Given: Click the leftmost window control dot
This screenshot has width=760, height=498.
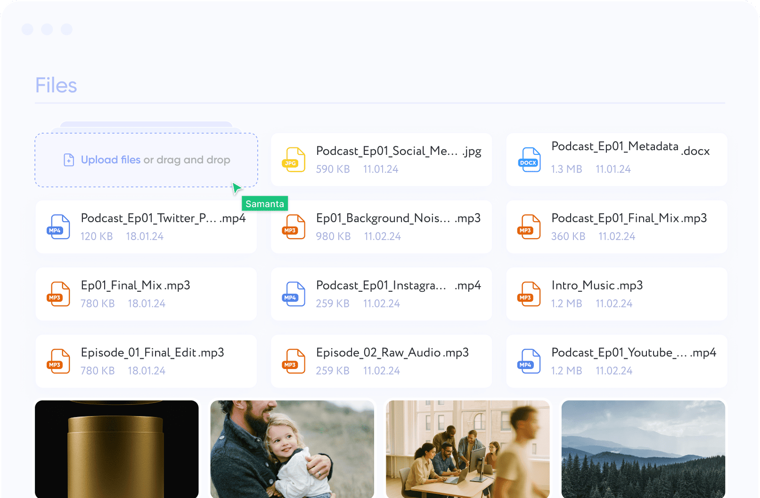Looking at the screenshot, I should click(27, 29).
